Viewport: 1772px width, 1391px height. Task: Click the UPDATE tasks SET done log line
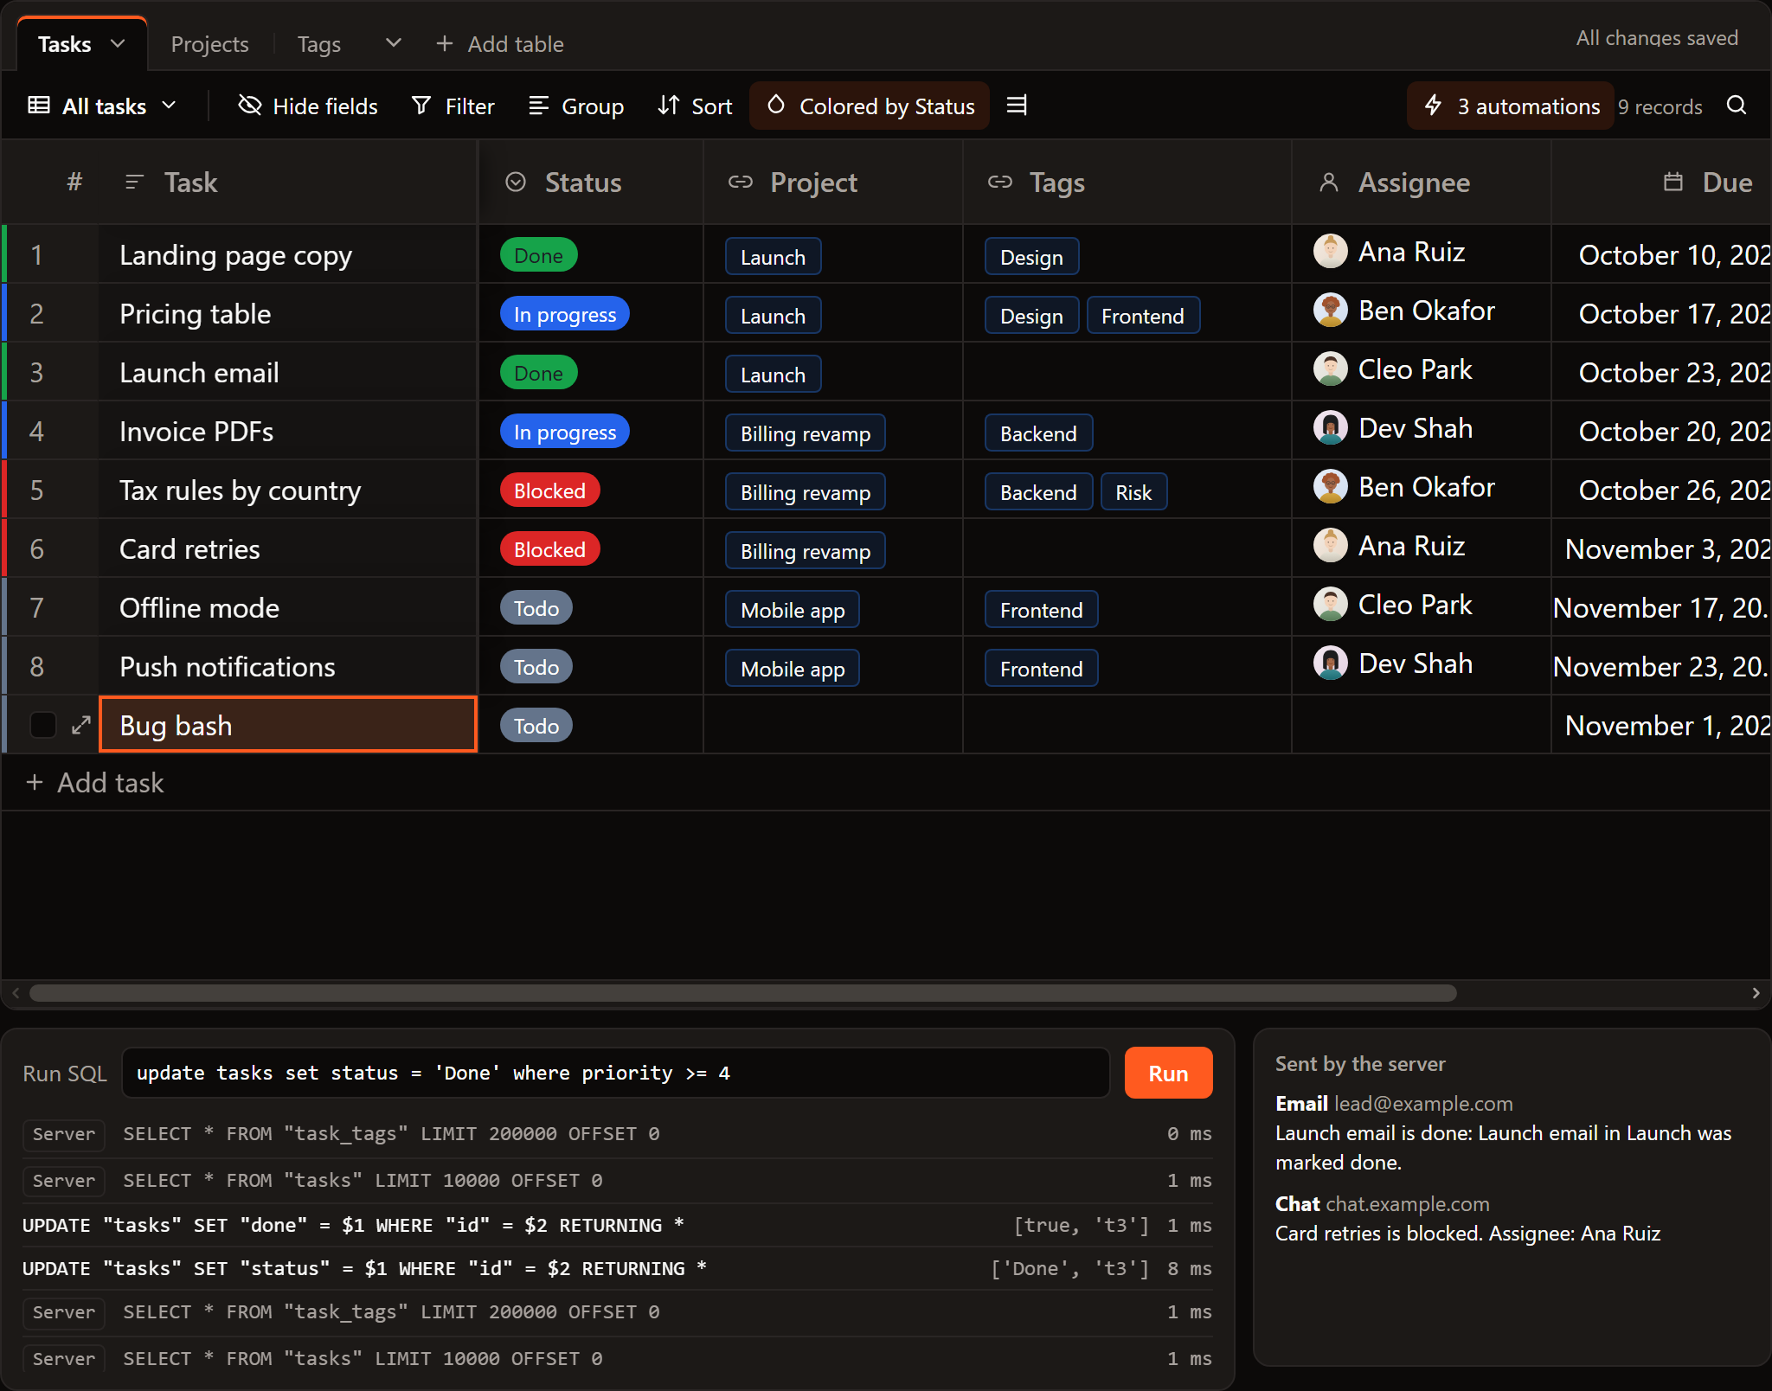pos(617,1225)
